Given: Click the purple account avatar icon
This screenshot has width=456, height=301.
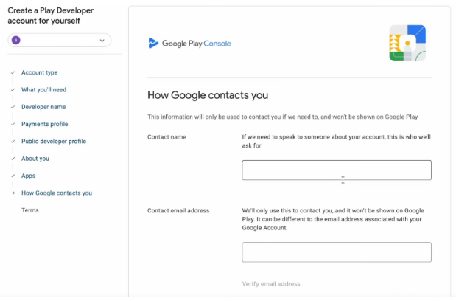Looking at the screenshot, I should tap(16, 41).
